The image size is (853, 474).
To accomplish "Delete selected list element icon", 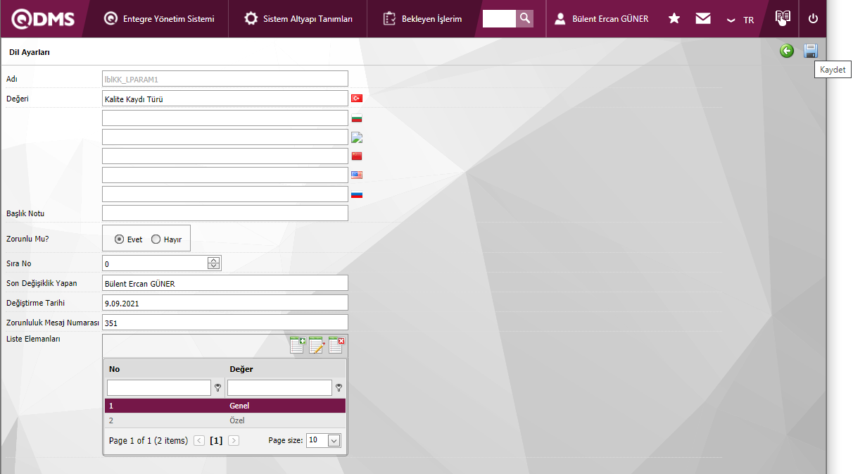I will tap(336, 345).
